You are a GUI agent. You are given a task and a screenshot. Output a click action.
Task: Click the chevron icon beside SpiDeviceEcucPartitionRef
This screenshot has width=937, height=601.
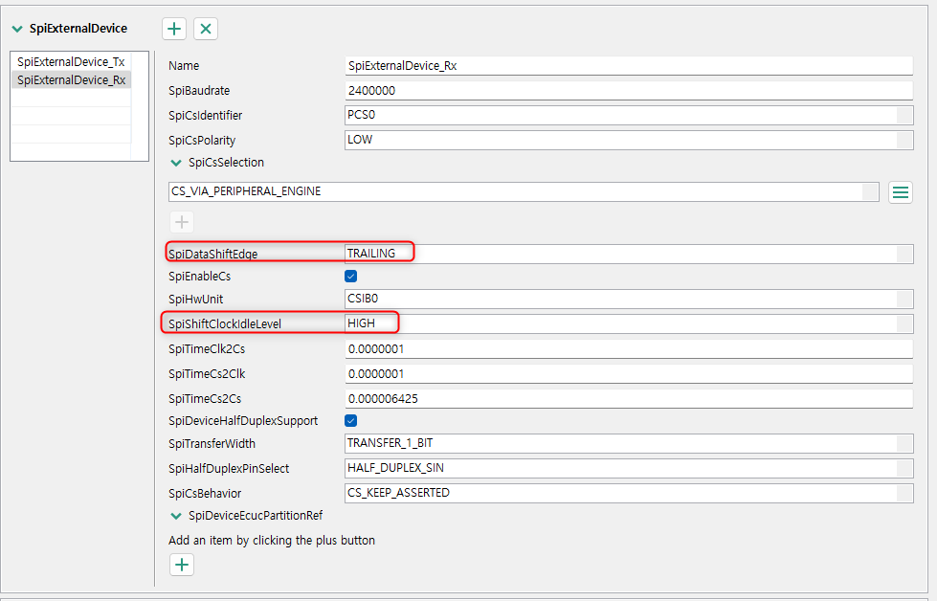tap(176, 514)
